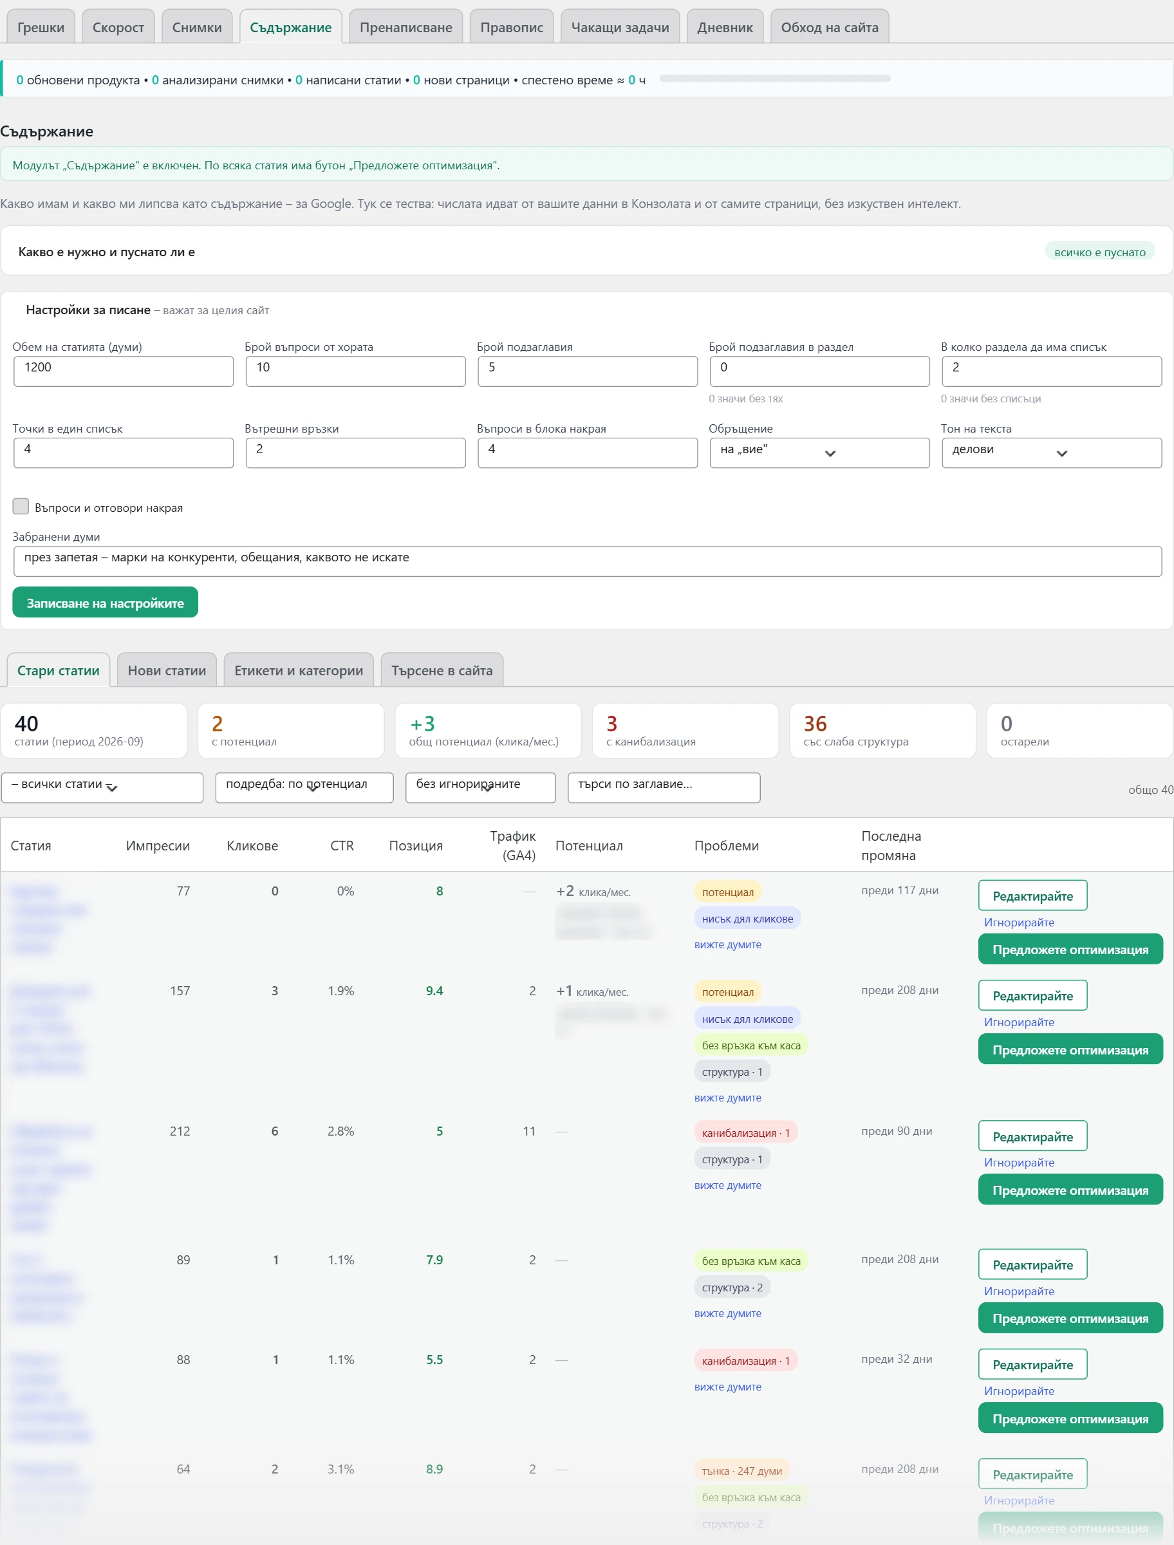Select the 'Обход на сайта' tab
The height and width of the screenshot is (1545, 1174).
coord(830,27)
